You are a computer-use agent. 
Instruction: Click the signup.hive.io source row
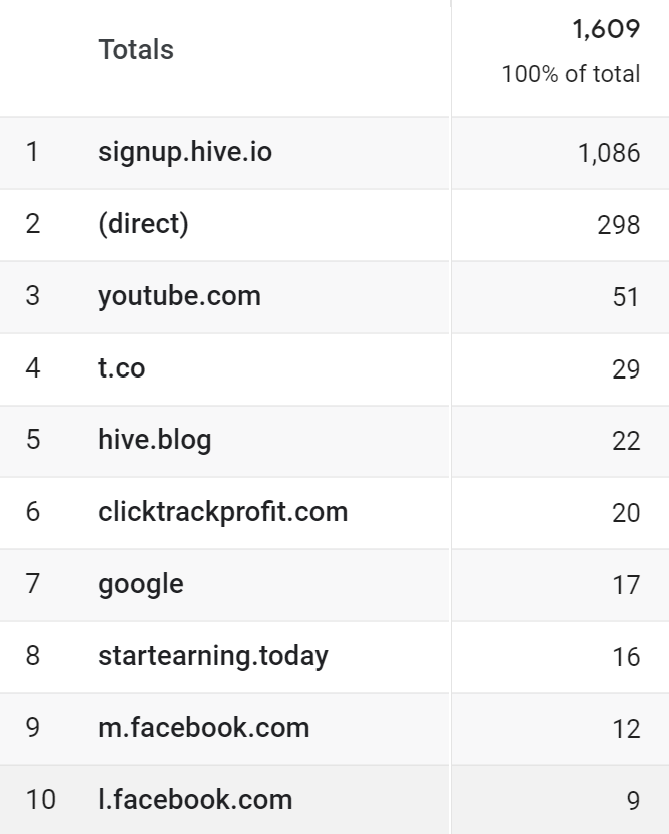(185, 152)
